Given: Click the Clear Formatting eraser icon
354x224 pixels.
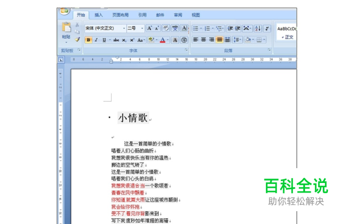Looking at the screenshot, I should pyautogui.click(x=166, y=28).
